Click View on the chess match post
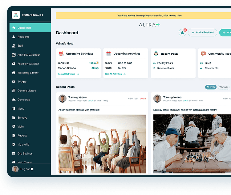Screen dimensions: 231x195 coord(225,99)
